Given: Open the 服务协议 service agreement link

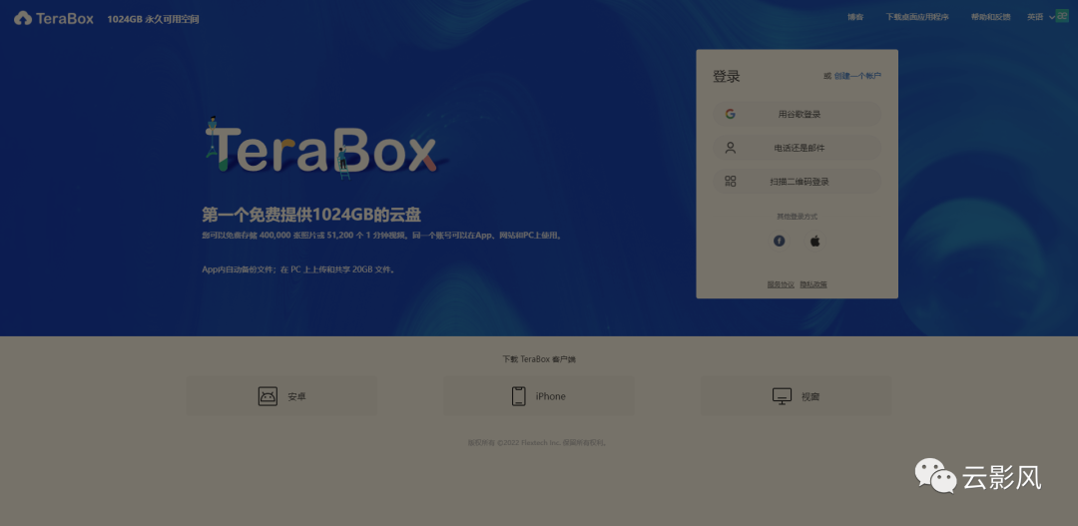Looking at the screenshot, I should click(x=781, y=284).
